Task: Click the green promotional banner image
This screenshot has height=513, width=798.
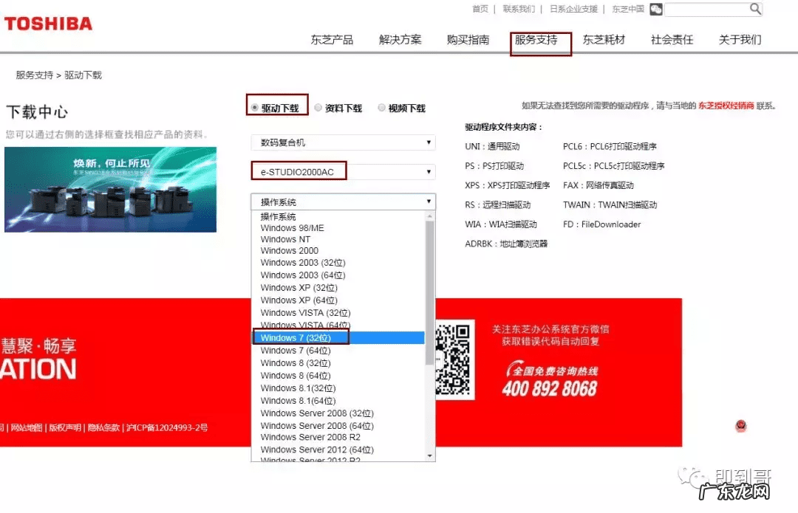Action: (x=111, y=187)
